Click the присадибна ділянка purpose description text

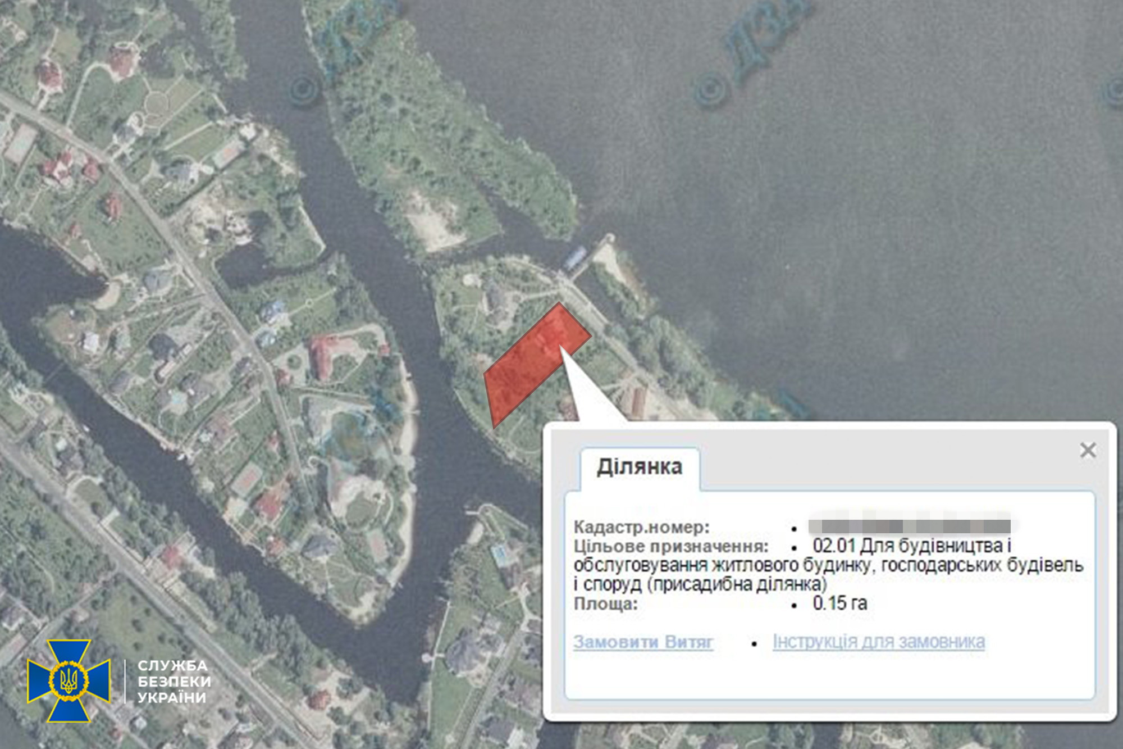click(738, 585)
